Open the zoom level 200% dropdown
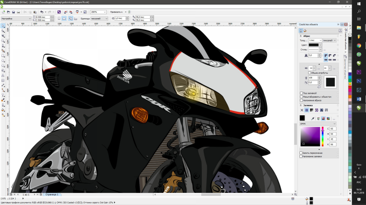This screenshot has height=205, width=366. coord(105,12)
